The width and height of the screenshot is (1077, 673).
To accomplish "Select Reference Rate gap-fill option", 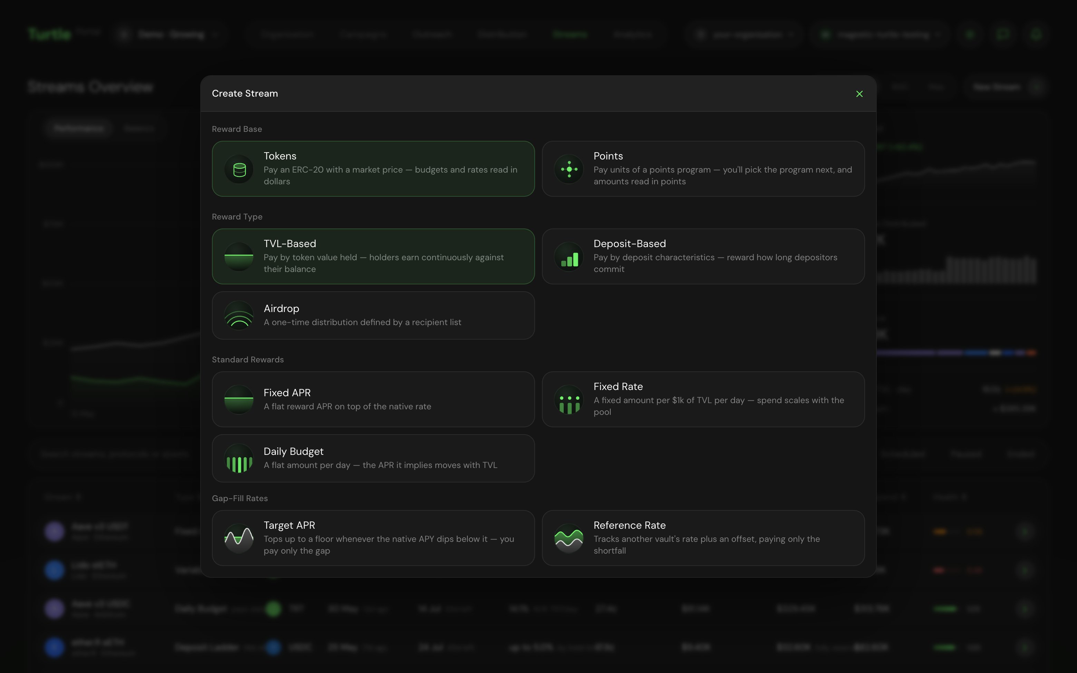I will pyautogui.click(x=703, y=538).
